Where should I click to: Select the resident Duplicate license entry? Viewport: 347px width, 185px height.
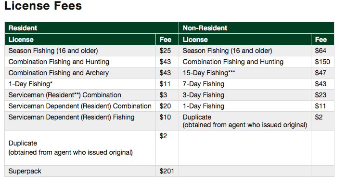71,148
